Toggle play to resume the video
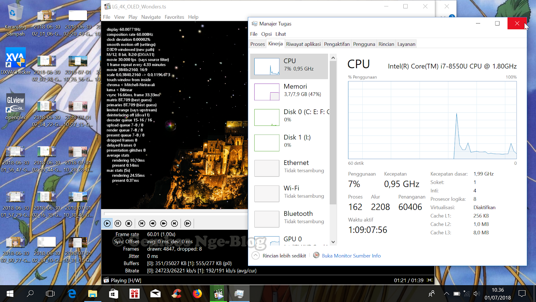 107,223
